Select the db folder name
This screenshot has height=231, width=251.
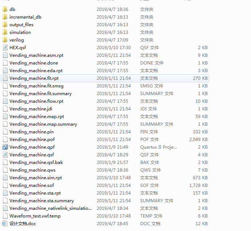click(x=12, y=9)
